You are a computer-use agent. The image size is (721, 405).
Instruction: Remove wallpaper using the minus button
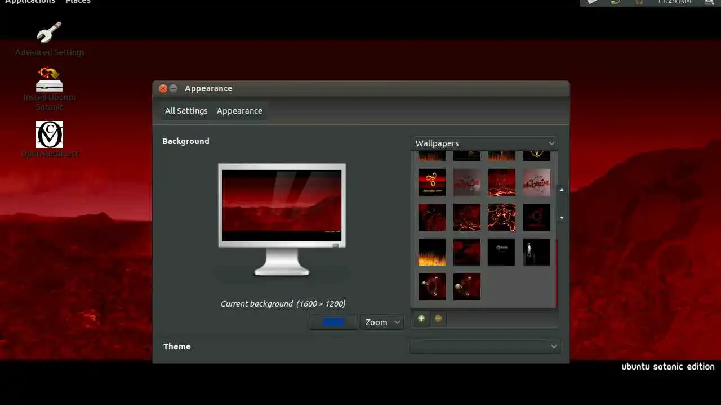(438, 319)
